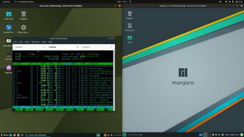The height and width of the screenshot is (137, 244).
Task: Open Control Panel icon on Linux Lite desktop
Action: [9, 29]
